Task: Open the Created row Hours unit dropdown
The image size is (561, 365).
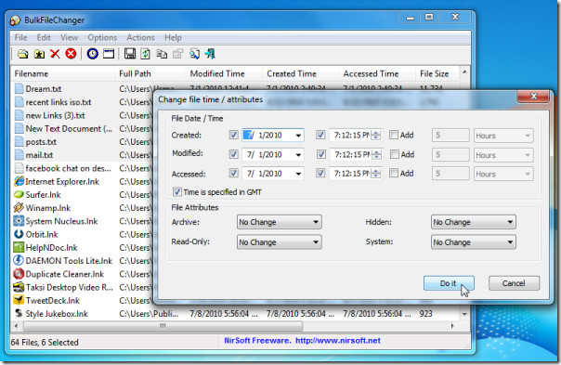Action: pyautogui.click(x=503, y=136)
